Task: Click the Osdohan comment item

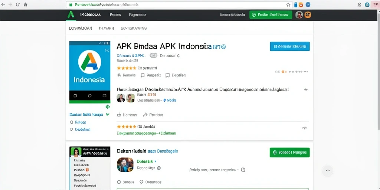Action: 80,130
